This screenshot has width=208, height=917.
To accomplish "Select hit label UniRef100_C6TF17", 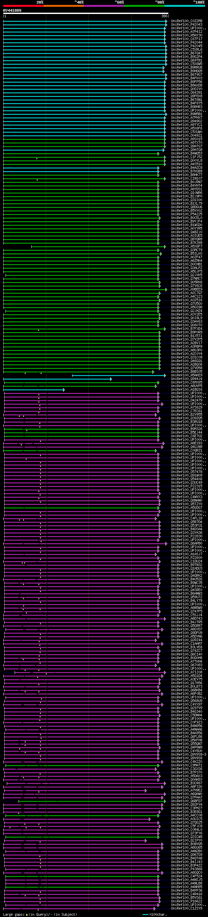I will pos(187,39).
